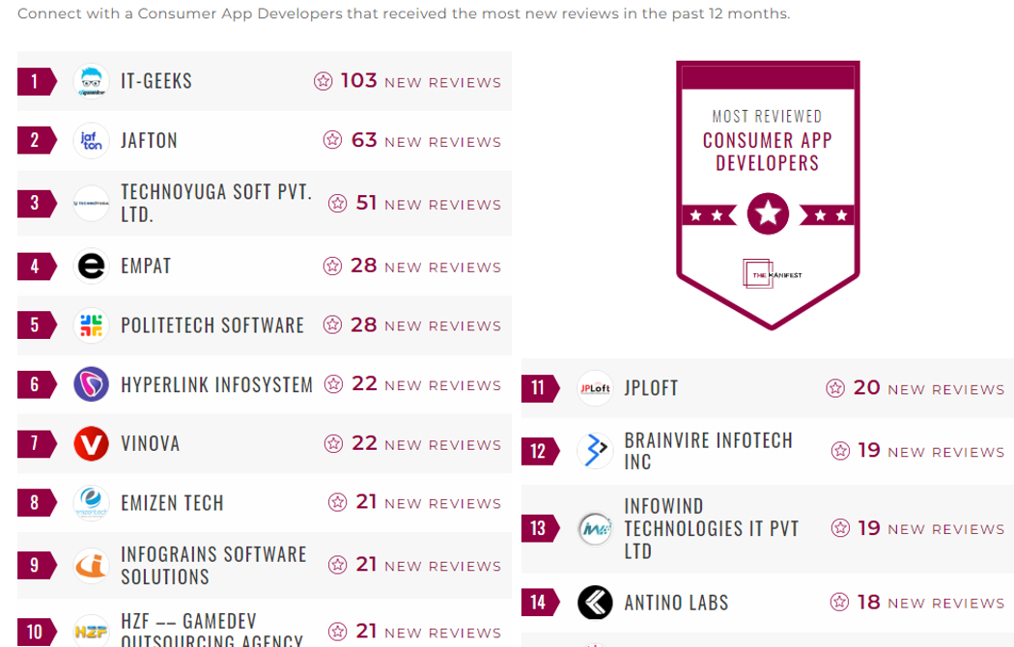Image resolution: width=1014 pixels, height=647 pixels.
Task: Click the rank 7 number ribbon
Action: pos(35,444)
